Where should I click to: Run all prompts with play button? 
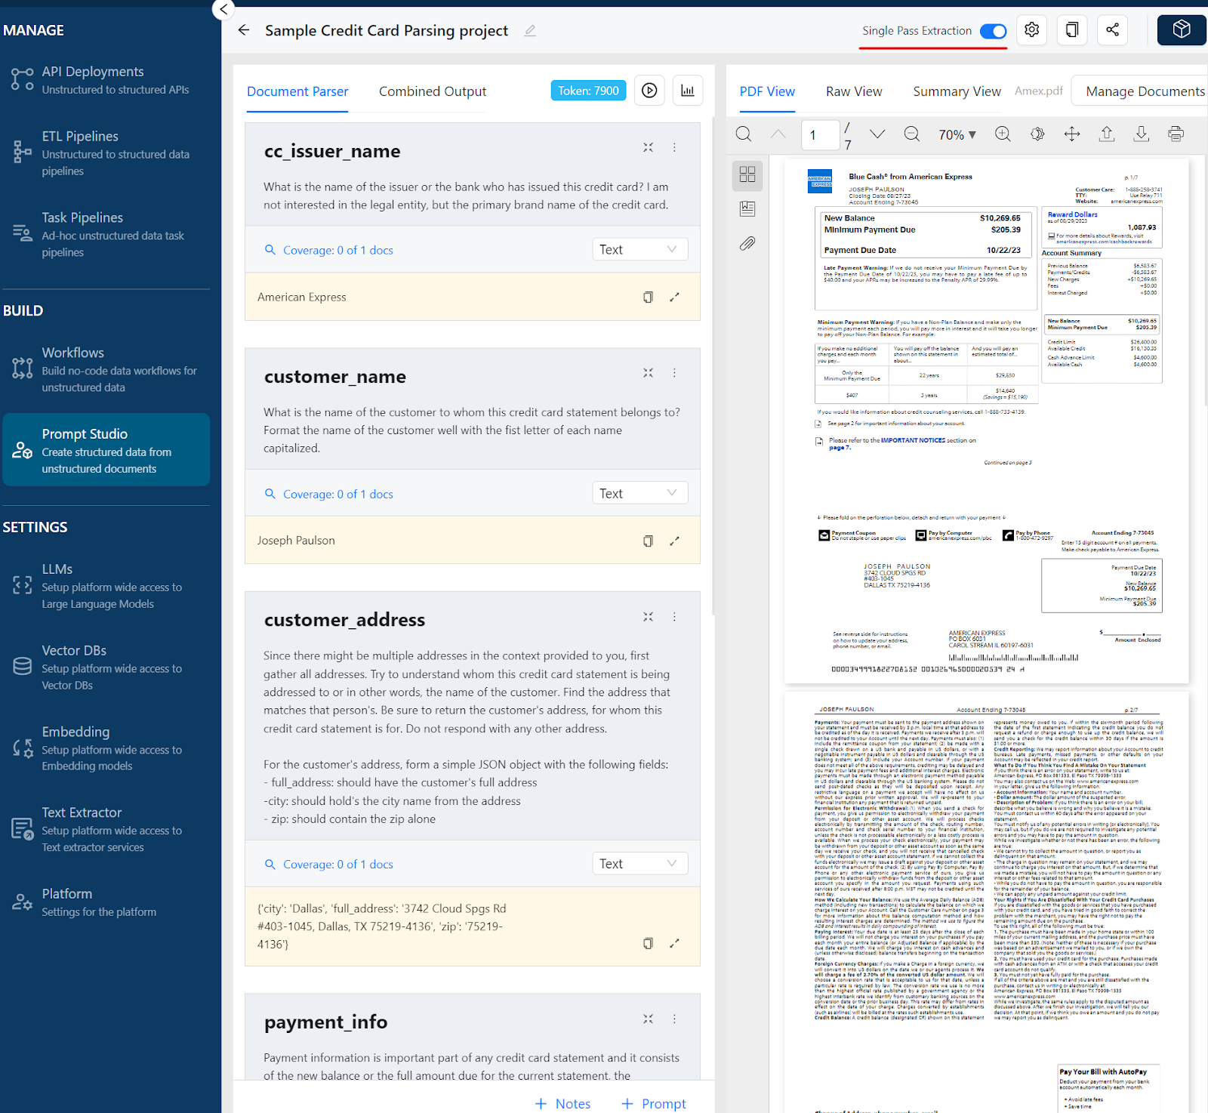[x=649, y=91]
